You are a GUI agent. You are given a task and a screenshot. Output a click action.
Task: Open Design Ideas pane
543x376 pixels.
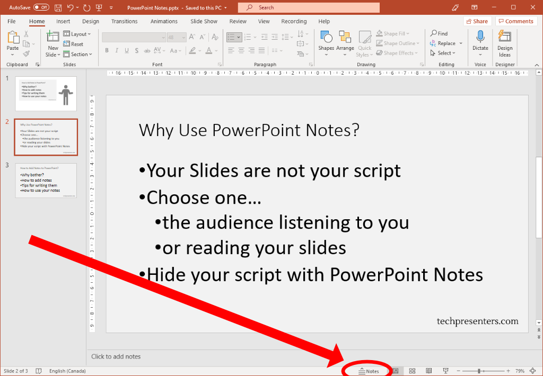point(505,44)
